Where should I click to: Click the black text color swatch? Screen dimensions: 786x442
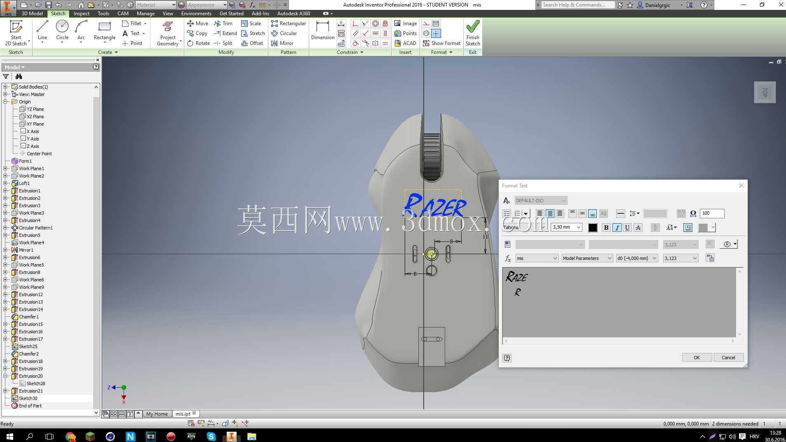[593, 228]
